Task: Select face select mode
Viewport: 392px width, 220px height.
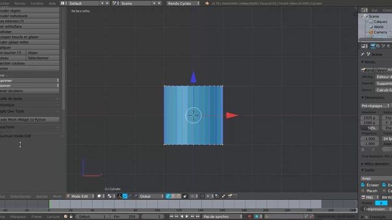Action: pyautogui.click(x=178, y=196)
